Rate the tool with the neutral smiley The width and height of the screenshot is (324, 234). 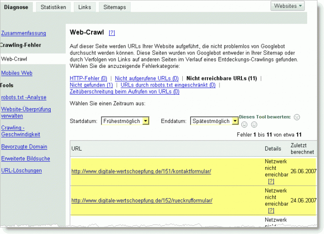pos(245,125)
